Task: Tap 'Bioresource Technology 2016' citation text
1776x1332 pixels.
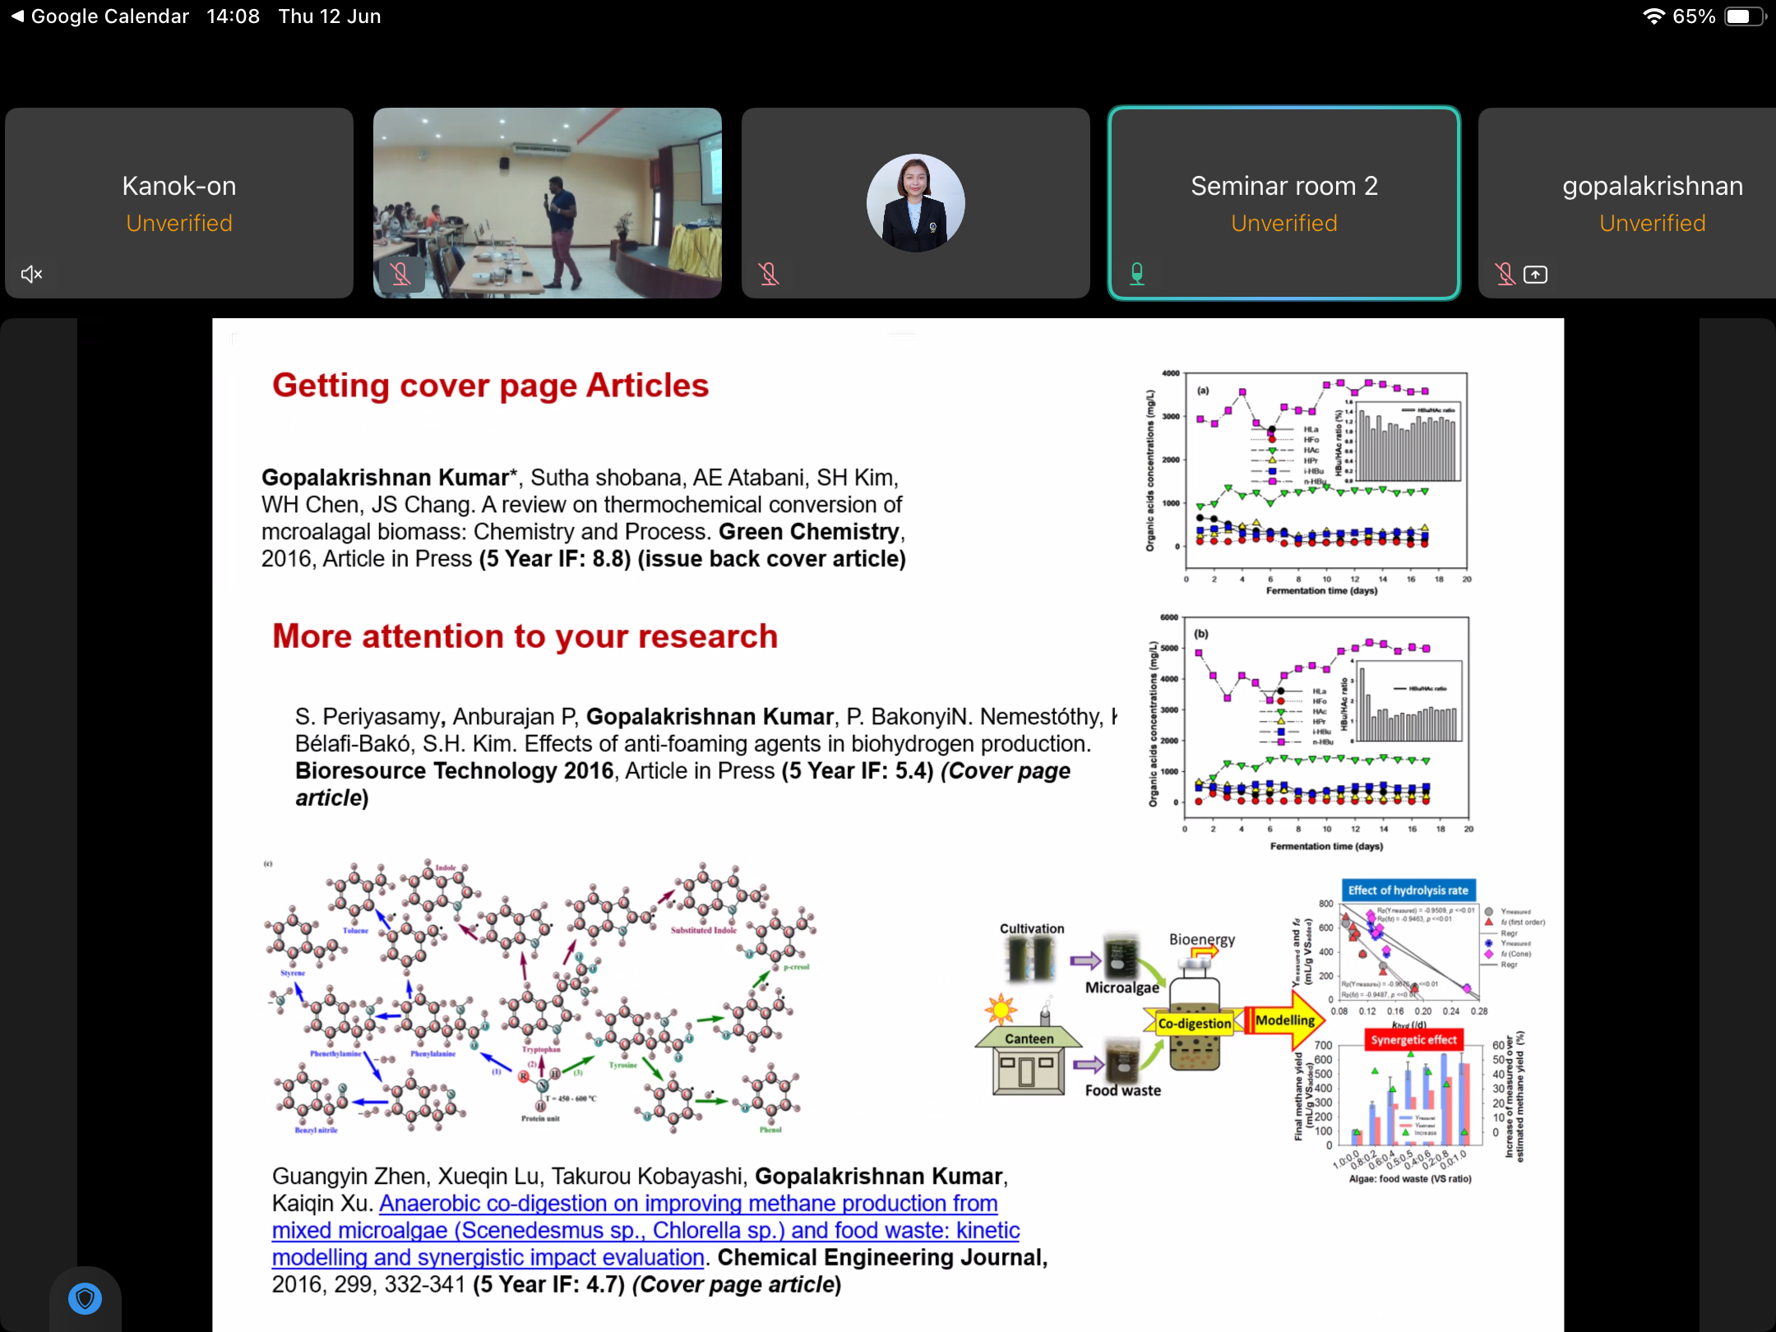Action: click(454, 770)
